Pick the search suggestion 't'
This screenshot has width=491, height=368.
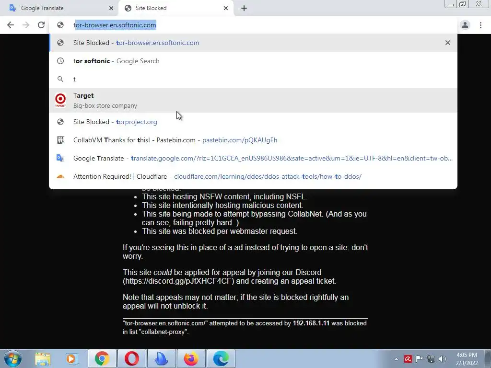coord(253,79)
